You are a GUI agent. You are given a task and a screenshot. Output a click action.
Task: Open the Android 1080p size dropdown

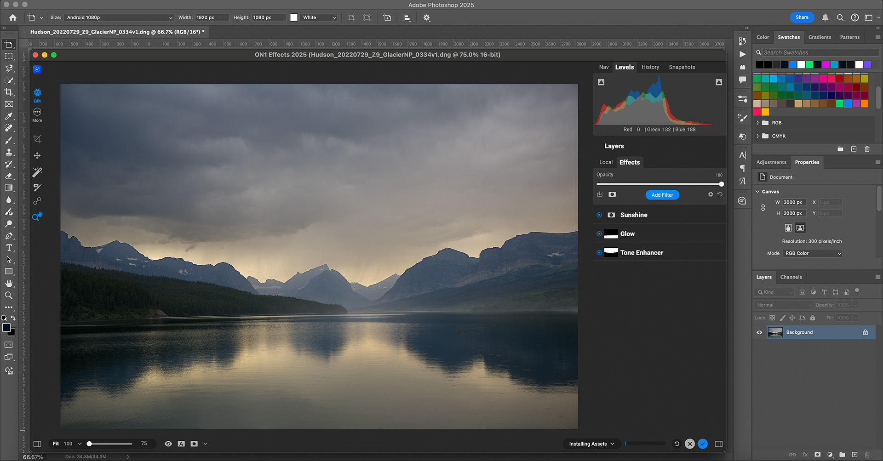(x=119, y=17)
